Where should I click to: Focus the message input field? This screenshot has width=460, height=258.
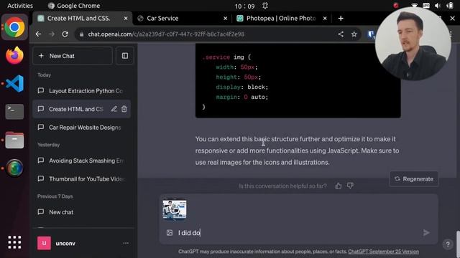coord(299,232)
